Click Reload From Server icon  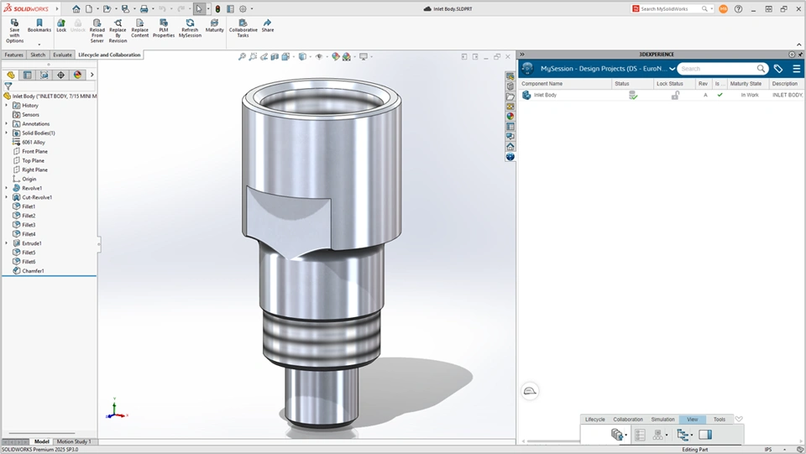(97, 24)
